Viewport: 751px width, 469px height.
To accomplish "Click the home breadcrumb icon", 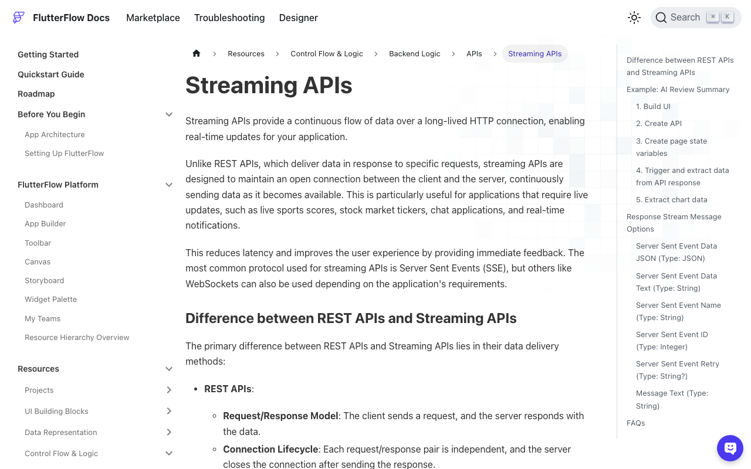I will click(x=197, y=53).
